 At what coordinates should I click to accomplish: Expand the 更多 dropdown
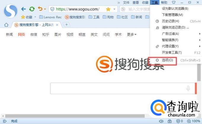click(x=132, y=35)
